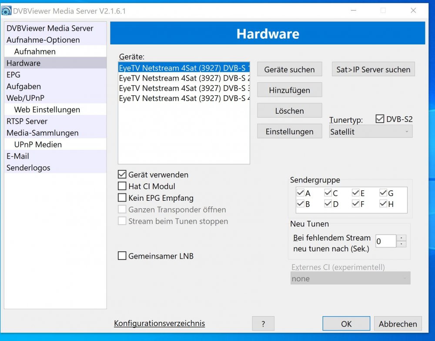Image resolution: width=435 pixels, height=341 pixels.
Task: Go to Aufnahme-Optionen in the sidebar
Action: (x=43, y=40)
